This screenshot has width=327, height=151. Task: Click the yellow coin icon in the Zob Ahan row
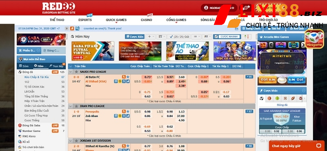click(120, 116)
